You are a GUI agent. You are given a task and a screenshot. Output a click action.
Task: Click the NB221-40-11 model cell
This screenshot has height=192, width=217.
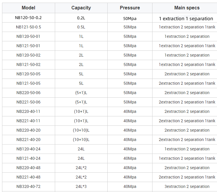(x=28, y=121)
